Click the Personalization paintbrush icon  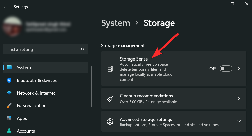click(x=9, y=106)
